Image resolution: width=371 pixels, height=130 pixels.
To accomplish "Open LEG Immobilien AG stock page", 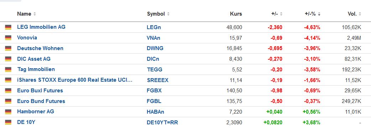I will pyautogui.click(x=41, y=27).
